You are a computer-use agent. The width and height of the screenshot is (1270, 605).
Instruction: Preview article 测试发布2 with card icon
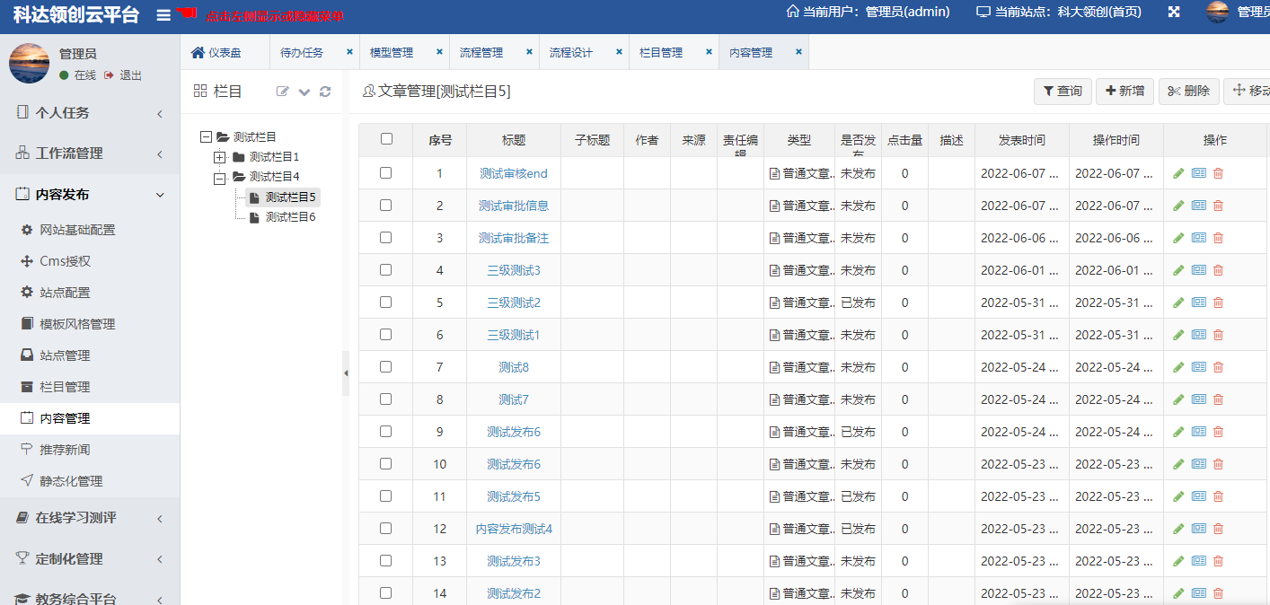[x=1198, y=593]
